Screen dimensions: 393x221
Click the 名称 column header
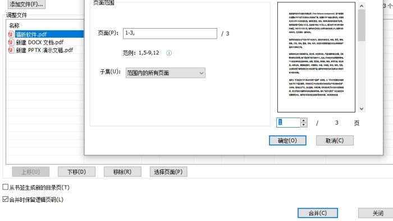tap(14, 25)
